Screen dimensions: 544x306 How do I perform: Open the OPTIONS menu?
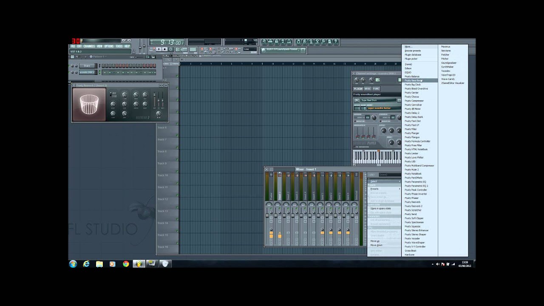(x=109, y=46)
